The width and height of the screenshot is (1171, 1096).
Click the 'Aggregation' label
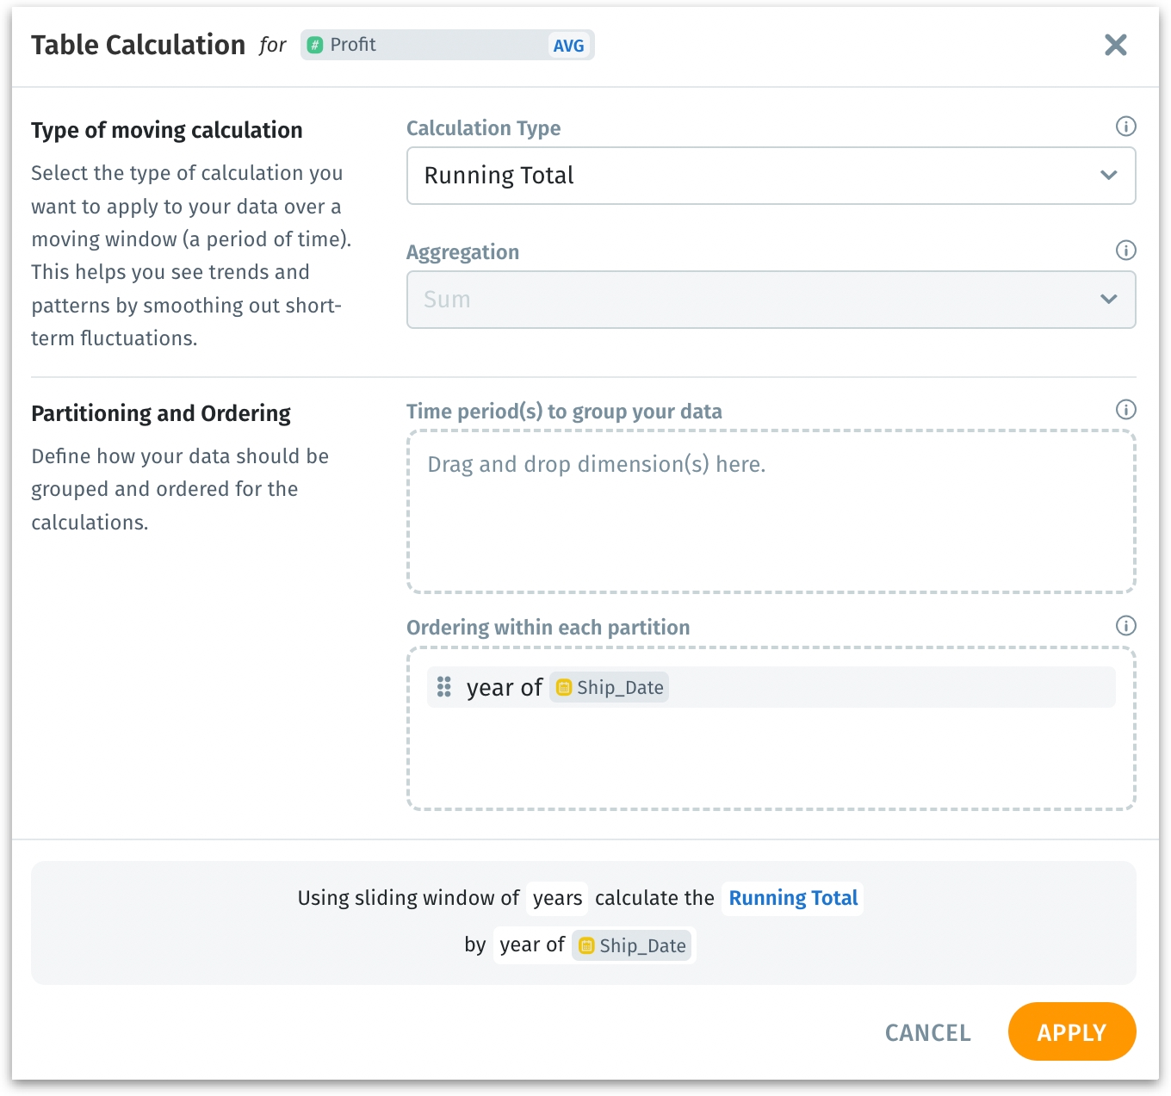(462, 252)
